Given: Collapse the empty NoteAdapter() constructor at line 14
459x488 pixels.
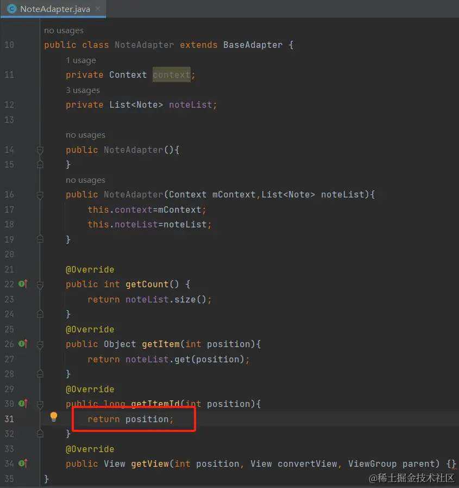Looking at the screenshot, I should tap(40, 150).
